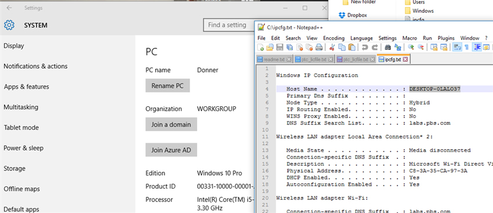Select Default apps in sidebar

pos(21,209)
